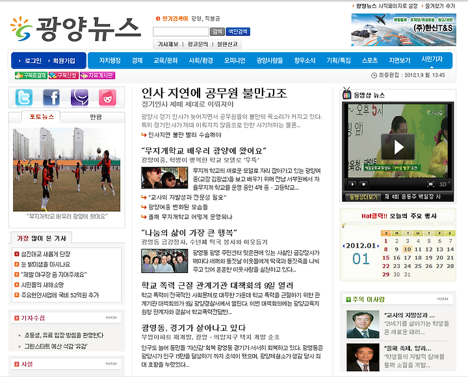Select the 포토뉴스 tab

[42, 117]
